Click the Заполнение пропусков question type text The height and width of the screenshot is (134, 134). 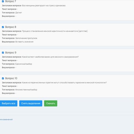pyautogui.click(x=26, y=38)
